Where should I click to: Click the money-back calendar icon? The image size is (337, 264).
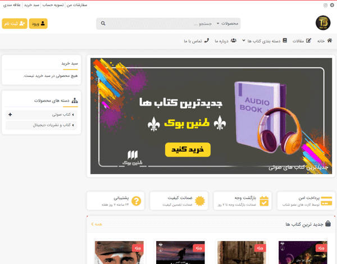[x=264, y=201]
